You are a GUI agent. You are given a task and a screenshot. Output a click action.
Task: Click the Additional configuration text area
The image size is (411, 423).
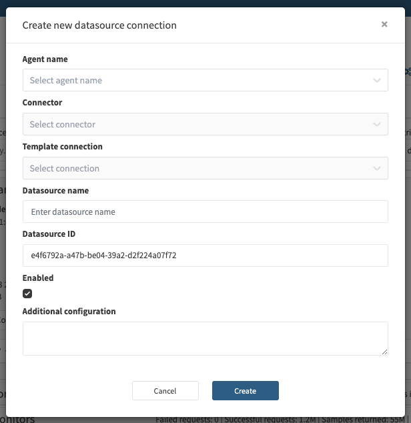(205, 338)
